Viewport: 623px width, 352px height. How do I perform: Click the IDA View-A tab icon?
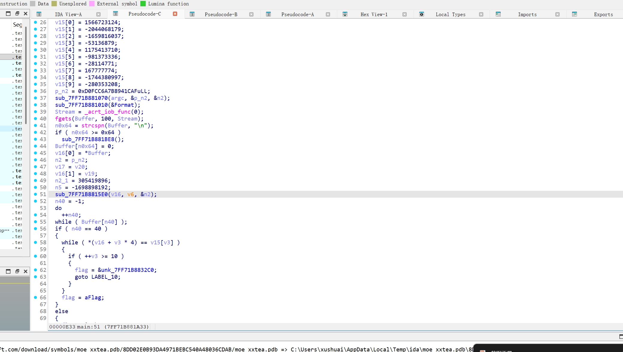click(x=39, y=14)
